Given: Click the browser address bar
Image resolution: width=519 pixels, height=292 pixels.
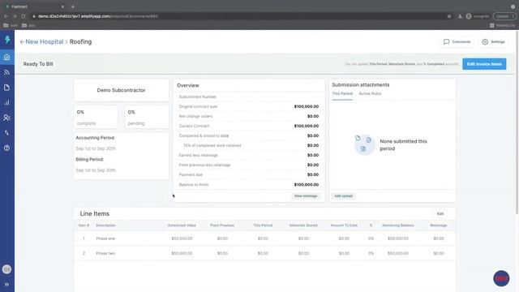Looking at the screenshot, I should coord(238,16).
